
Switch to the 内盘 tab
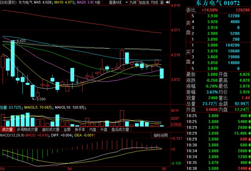coord(93,129)
